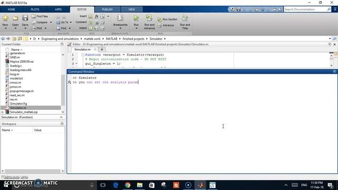Click 'finished projects' in the address path

pyautogui.click(x=134, y=39)
